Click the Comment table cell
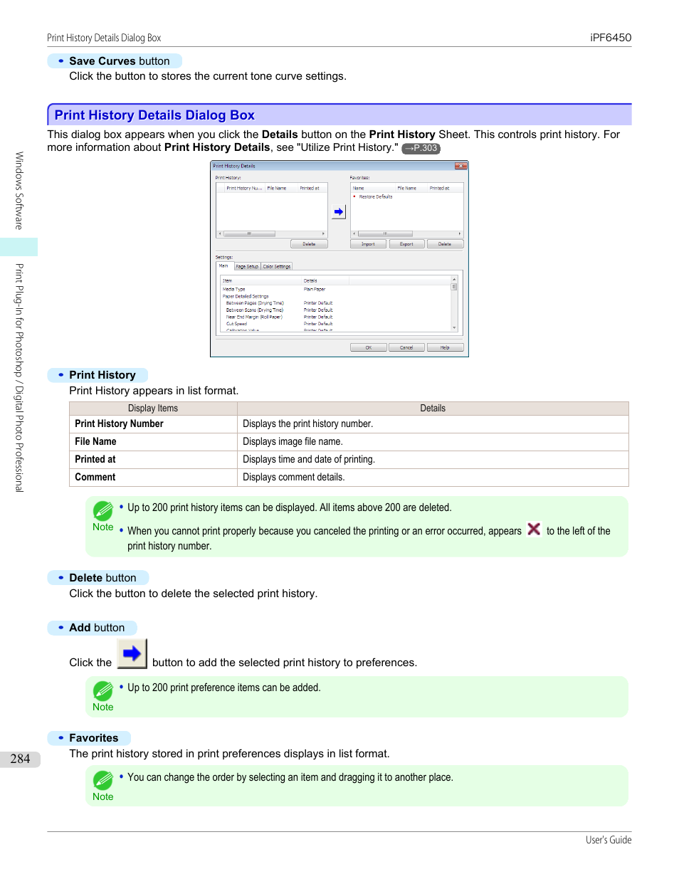This screenshot has height=879, width=679. click(153, 477)
